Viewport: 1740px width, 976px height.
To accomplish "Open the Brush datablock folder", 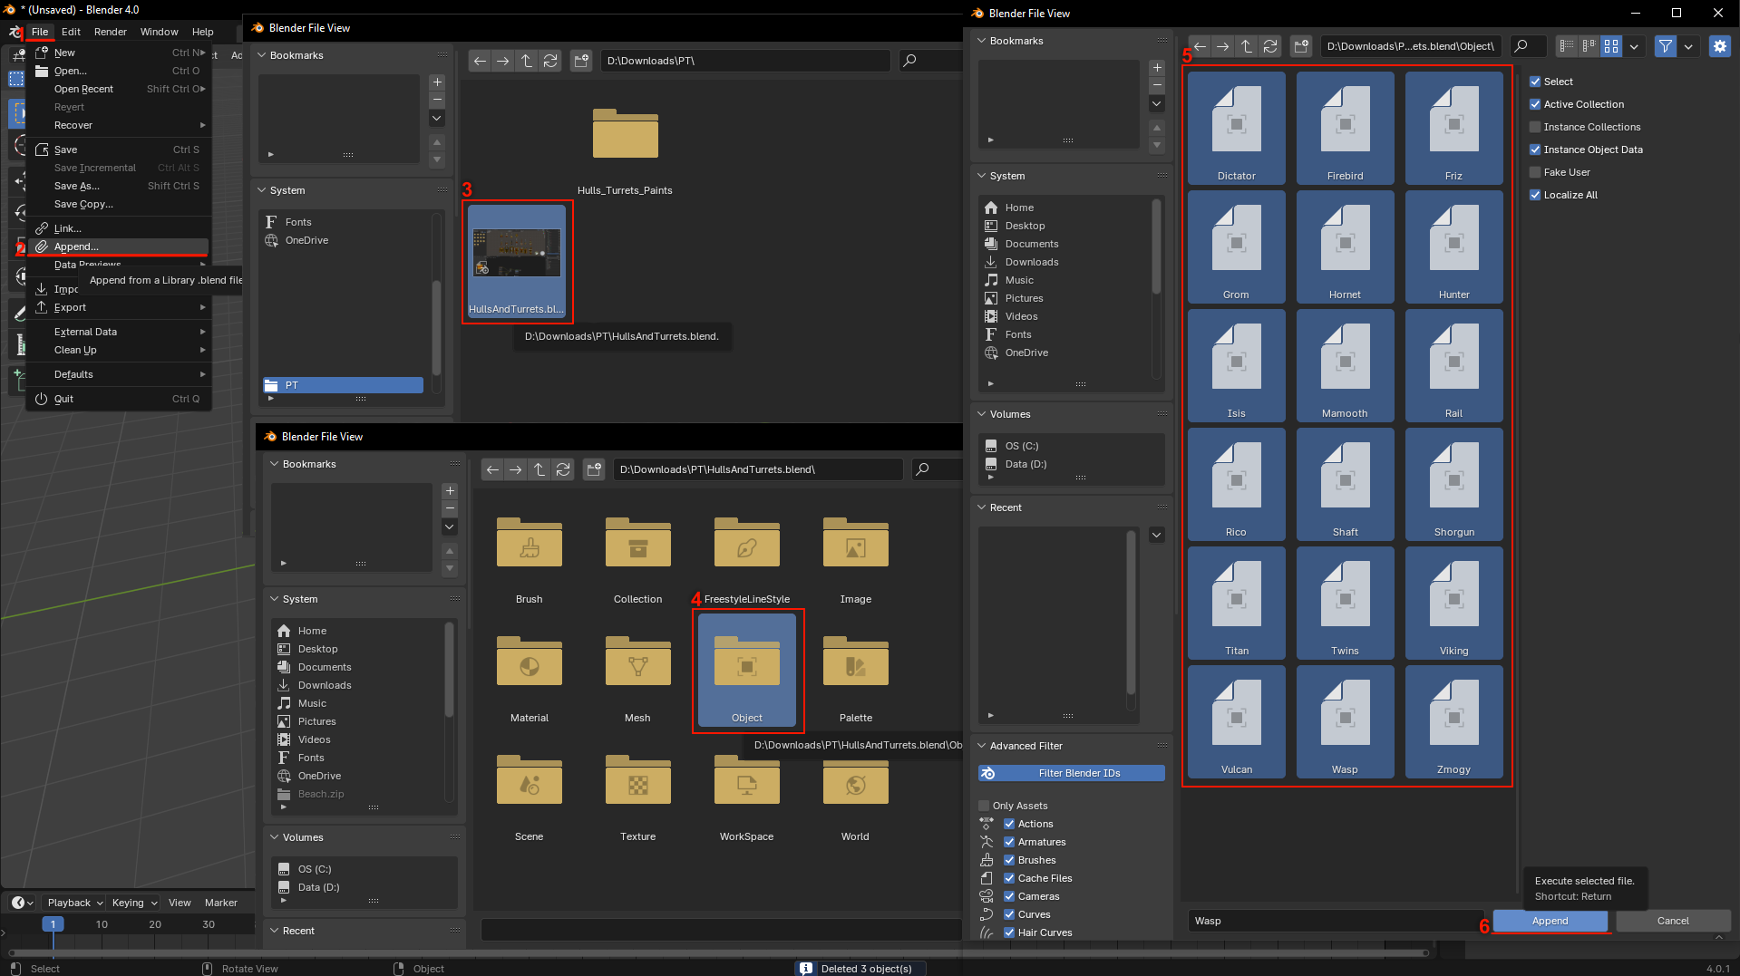I will coord(530,555).
